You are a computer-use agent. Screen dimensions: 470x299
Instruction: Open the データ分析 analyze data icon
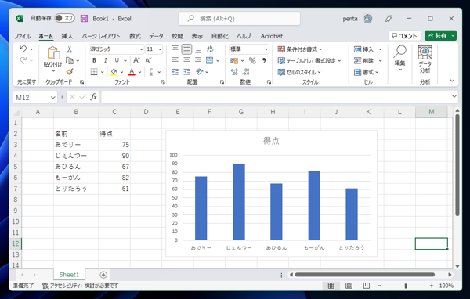tap(425, 59)
